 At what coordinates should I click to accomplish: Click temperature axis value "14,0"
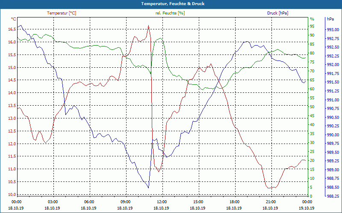pos(12,93)
